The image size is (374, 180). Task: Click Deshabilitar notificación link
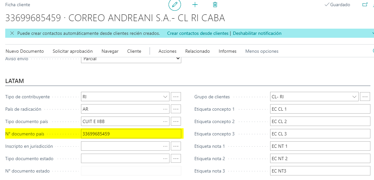tap(257, 33)
